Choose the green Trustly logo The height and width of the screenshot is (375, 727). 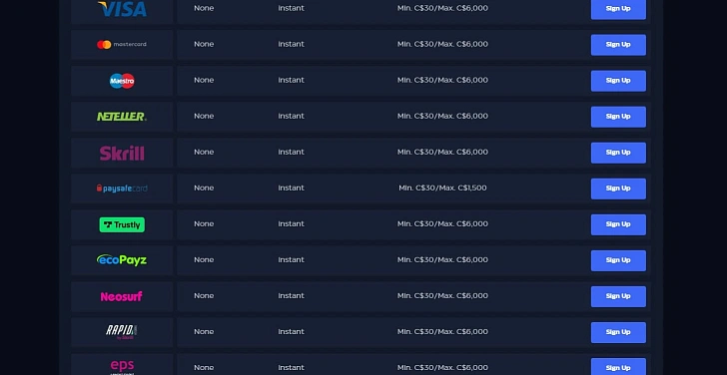pos(122,225)
